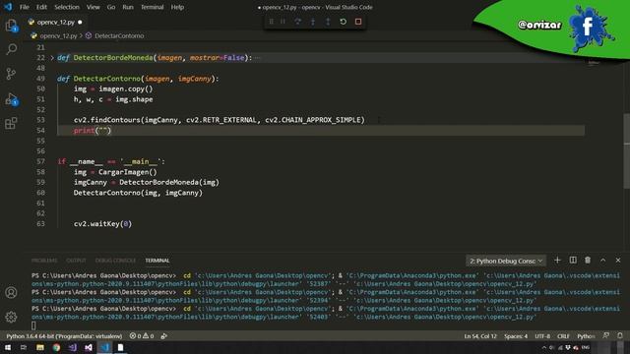Image resolution: width=630 pixels, height=354 pixels.
Task: Open the Selection menu
Action: coord(67,7)
